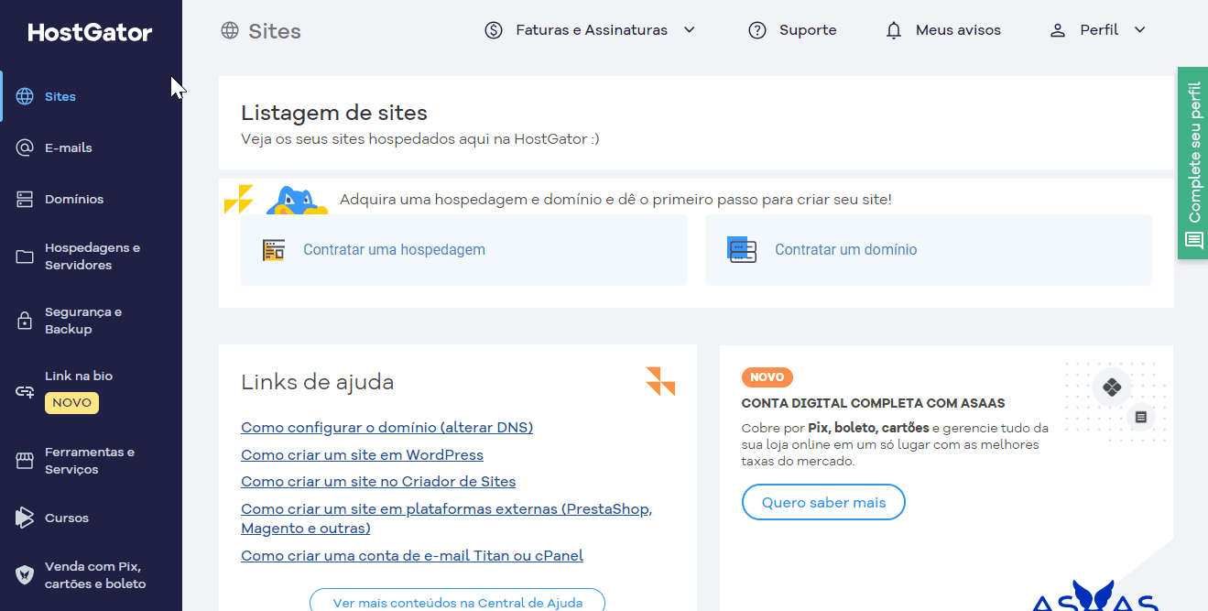Screen dimensions: 1208x611
Task: Click the Links de ajuda heading
Action: (318, 382)
